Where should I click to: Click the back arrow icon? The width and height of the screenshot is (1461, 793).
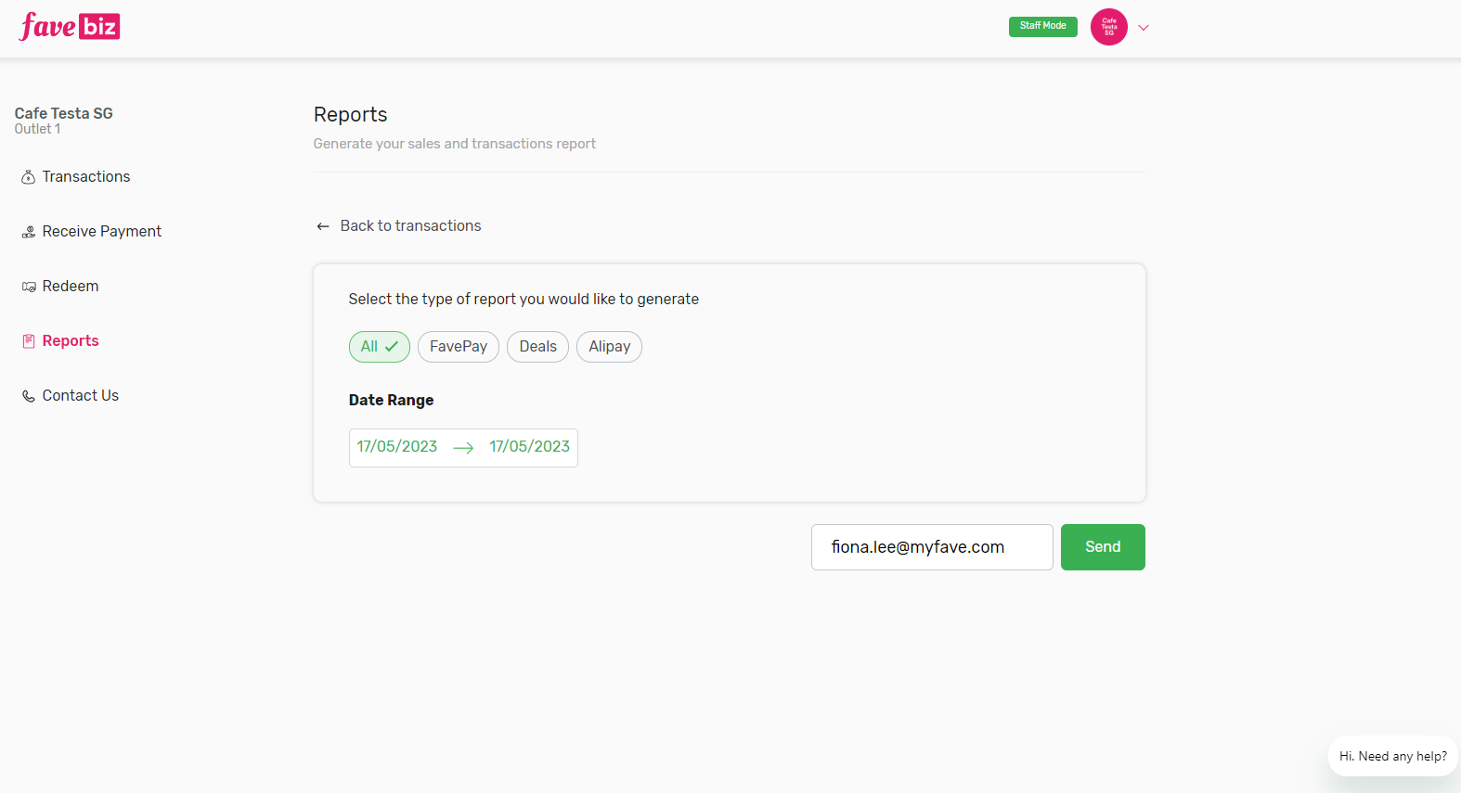(x=323, y=226)
